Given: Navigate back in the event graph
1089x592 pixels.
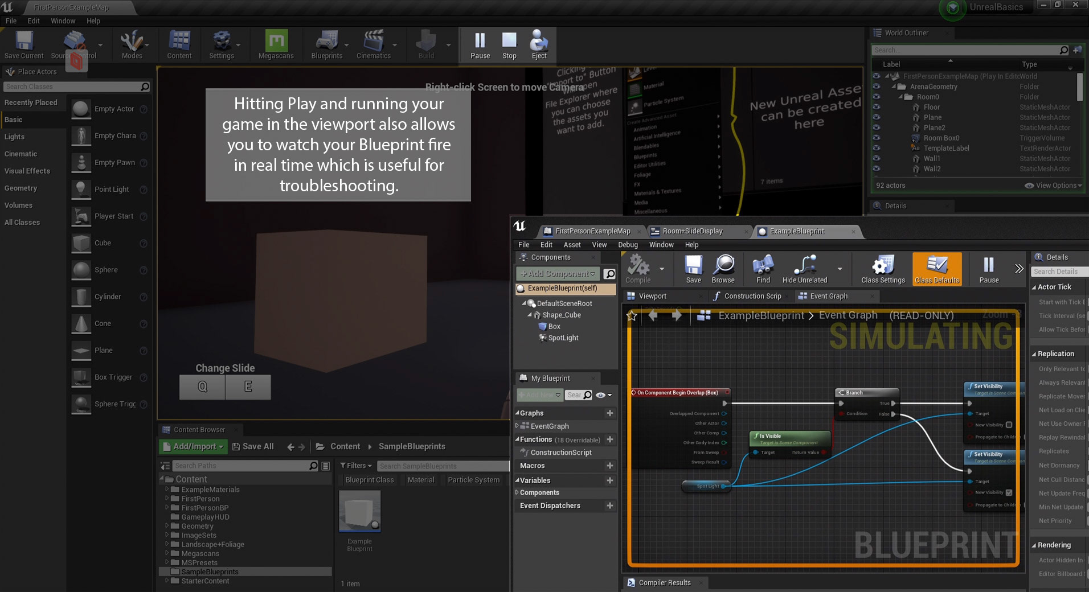Looking at the screenshot, I should click(x=653, y=315).
